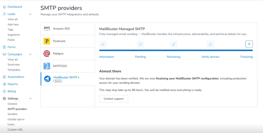This screenshot has width=263, height=133.
Task: Select SMTP providers in settings
Action: click(x=17, y=109)
